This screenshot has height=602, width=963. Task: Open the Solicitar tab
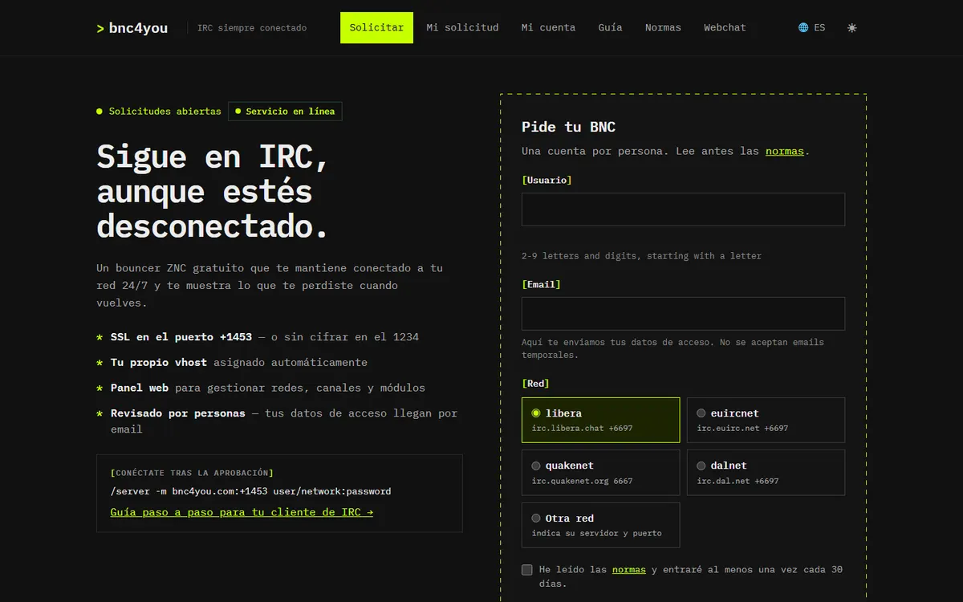pos(376,27)
